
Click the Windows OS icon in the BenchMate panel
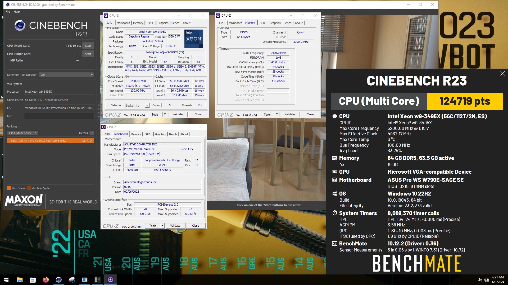pos(335,193)
